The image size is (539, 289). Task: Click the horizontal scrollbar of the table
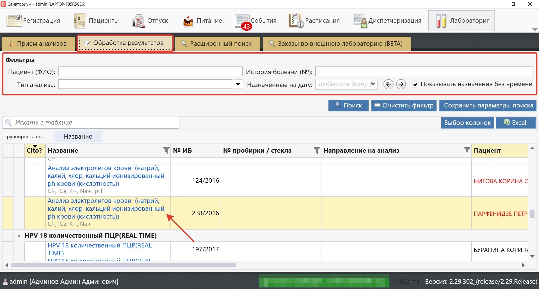tap(123, 265)
